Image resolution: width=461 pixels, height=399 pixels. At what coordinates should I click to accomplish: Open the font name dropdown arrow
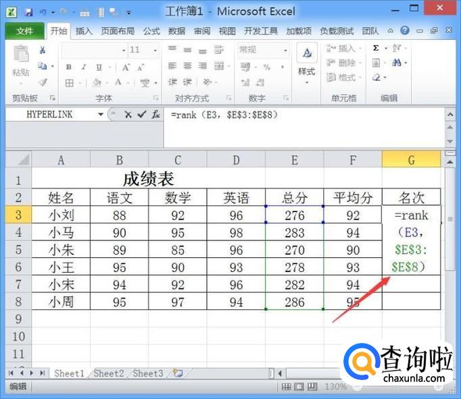(x=124, y=51)
